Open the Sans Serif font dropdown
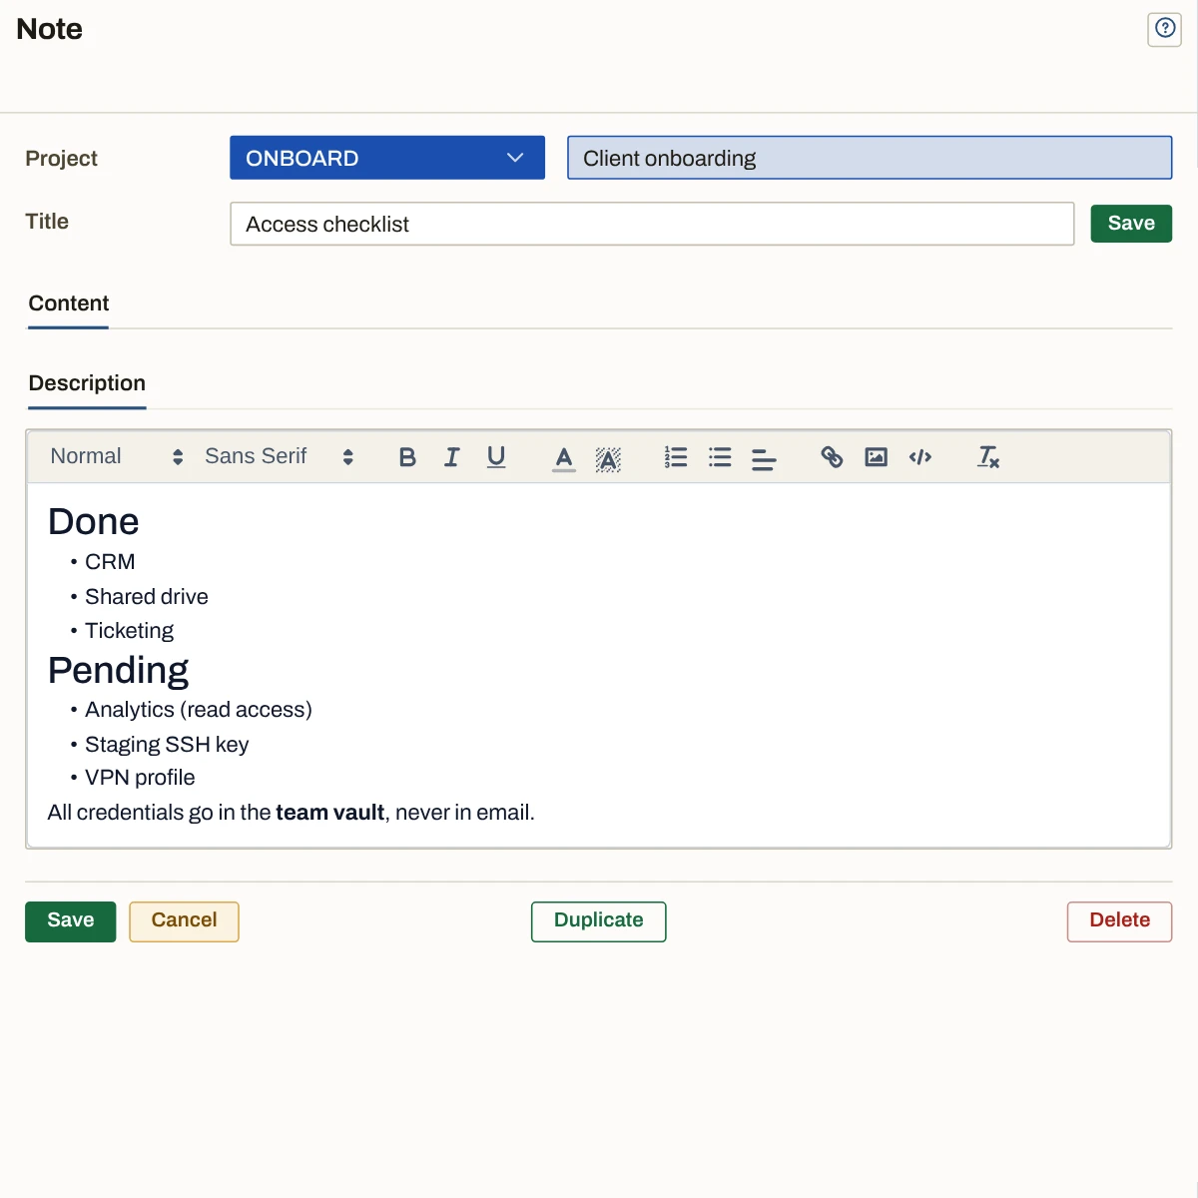1198x1198 pixels. 280,456
